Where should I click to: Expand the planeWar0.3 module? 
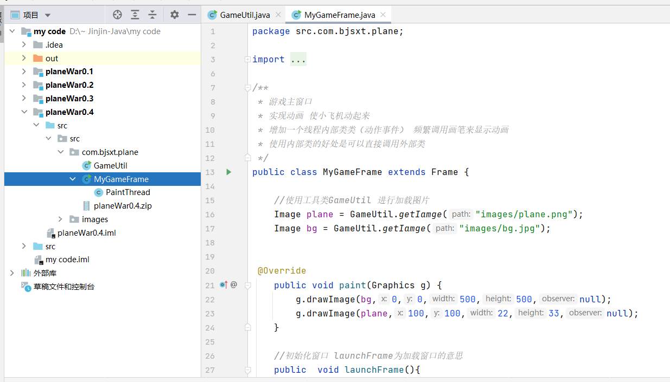coord(24,99)
